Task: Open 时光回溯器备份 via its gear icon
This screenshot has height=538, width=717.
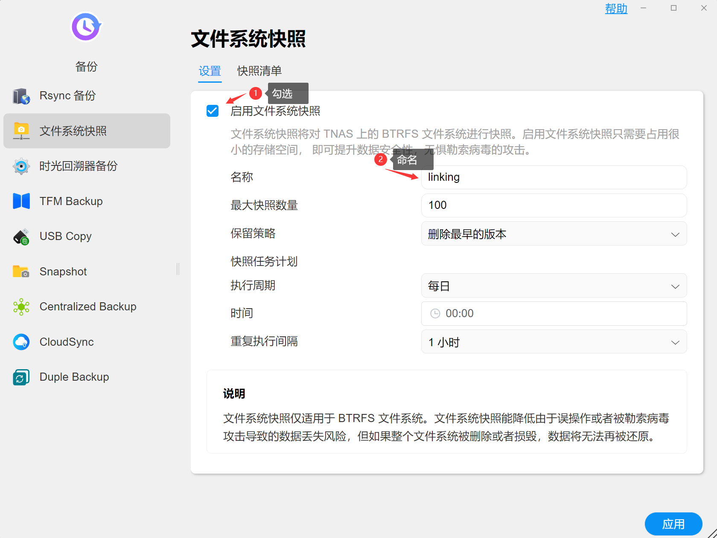Action: pos(21,166)
